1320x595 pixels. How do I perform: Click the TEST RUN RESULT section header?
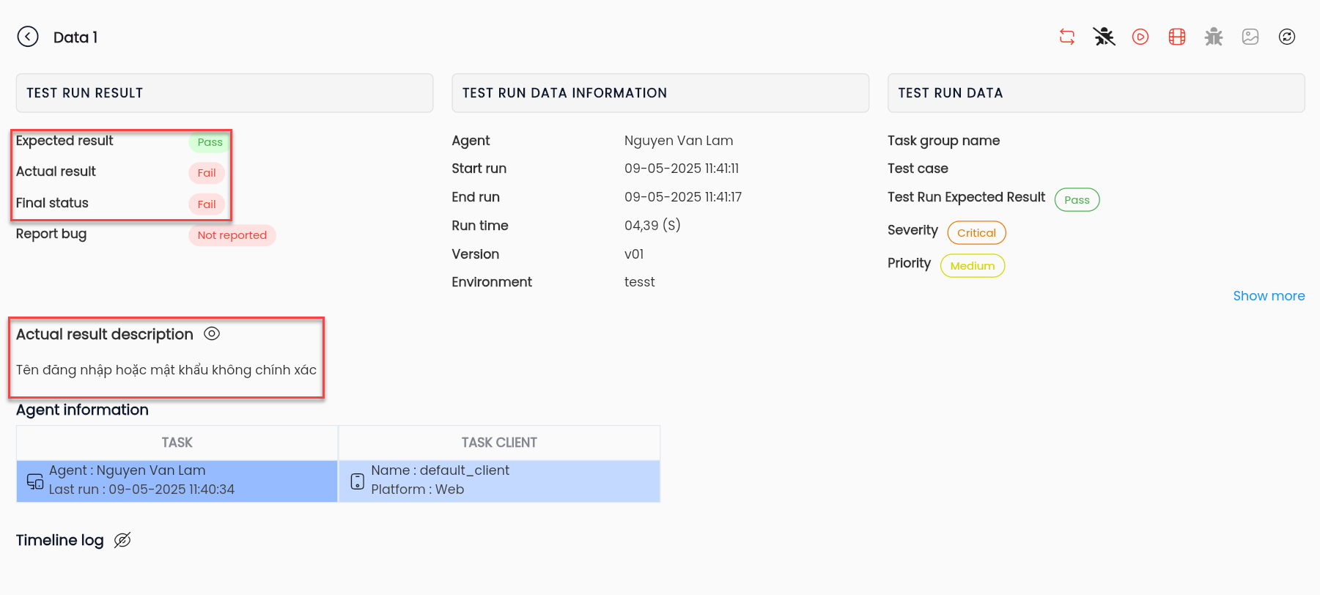click(224, 93)
